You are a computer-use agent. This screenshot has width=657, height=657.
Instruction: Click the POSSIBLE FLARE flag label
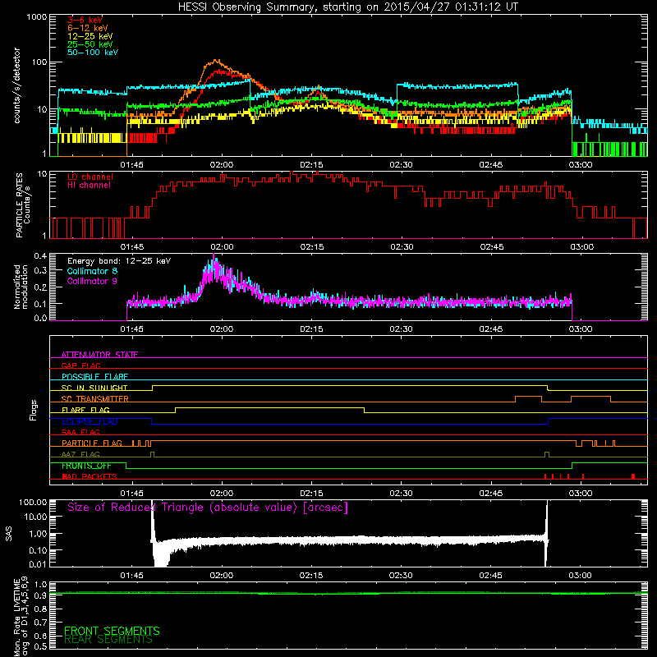click(94, 377)
